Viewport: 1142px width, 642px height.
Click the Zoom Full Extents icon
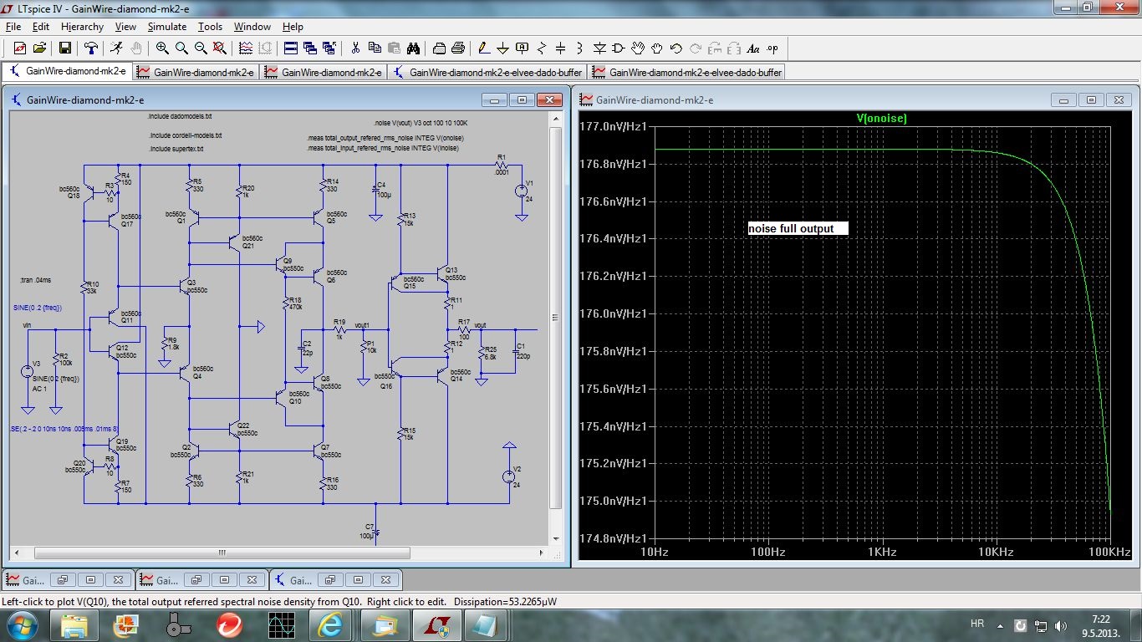220,48
